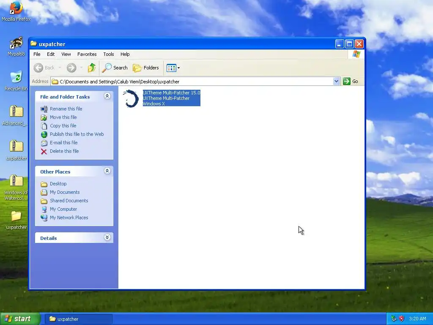Select uxpatcher zip archive desktop icon
Screen dimensions: 433x325
tap(16, 150)
